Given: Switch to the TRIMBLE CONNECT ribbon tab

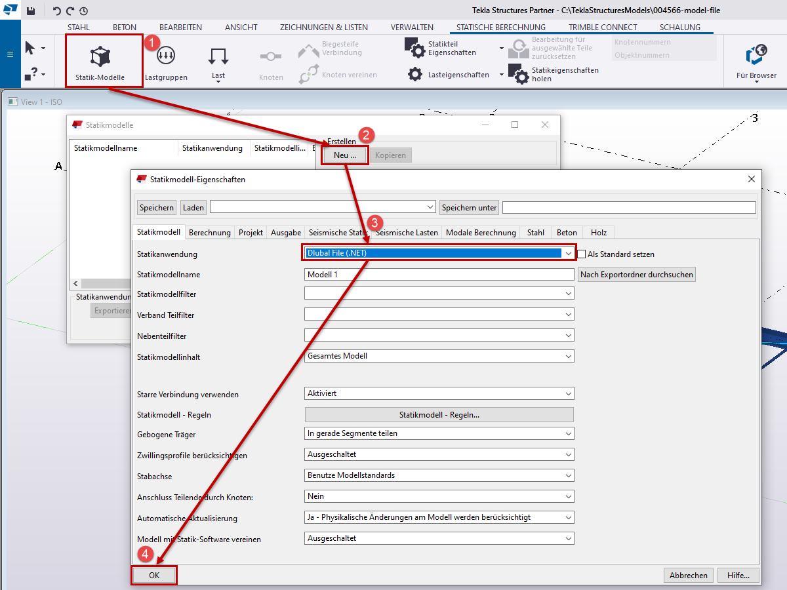Looking at the screenshot, I should 602,27.
